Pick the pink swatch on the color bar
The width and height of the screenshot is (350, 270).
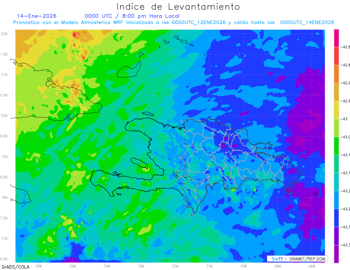click(336, 38)
